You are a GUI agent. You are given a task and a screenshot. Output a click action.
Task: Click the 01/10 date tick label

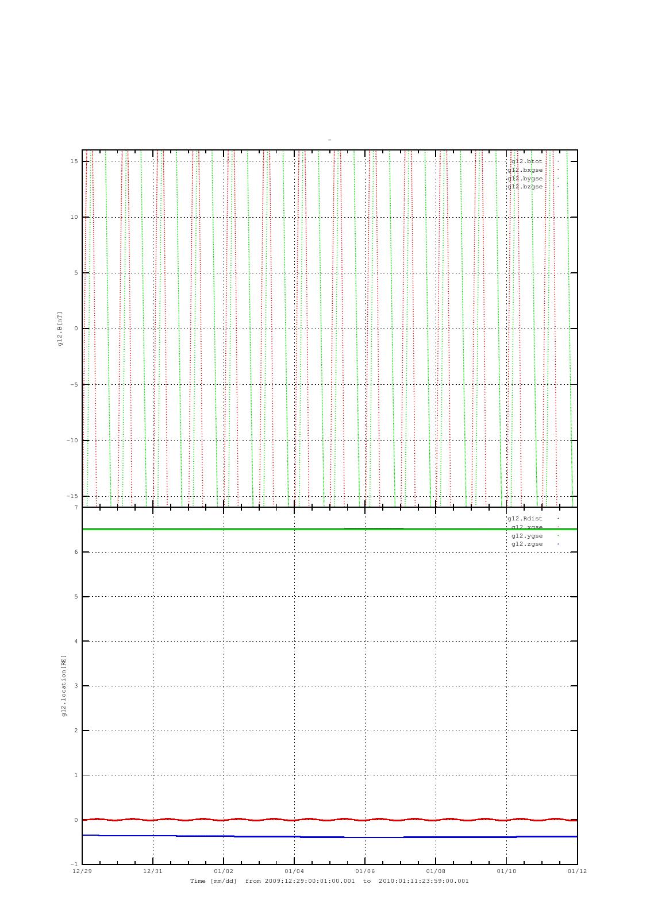point(506,871)
